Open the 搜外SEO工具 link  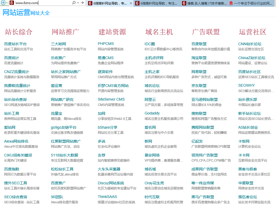pyautogui.click(x=16, y=183)
